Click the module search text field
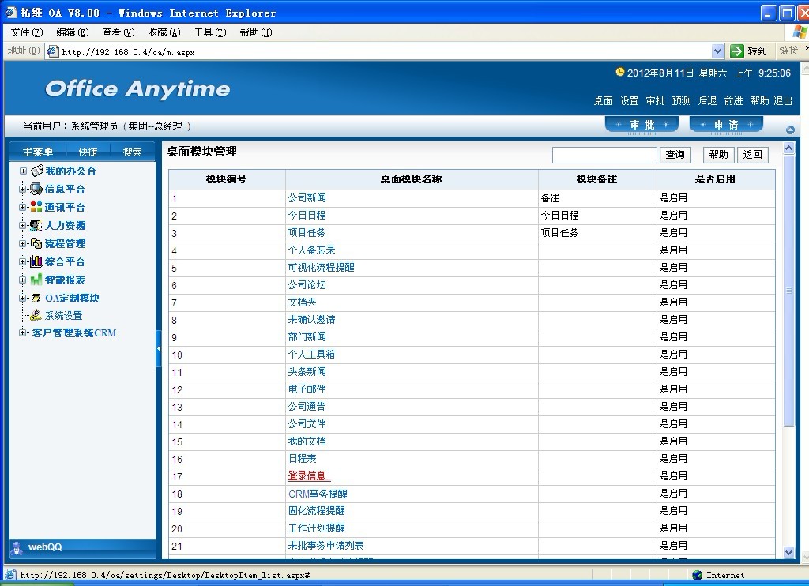The width and height of the screenshot is (809, 586). coord(604,155)
